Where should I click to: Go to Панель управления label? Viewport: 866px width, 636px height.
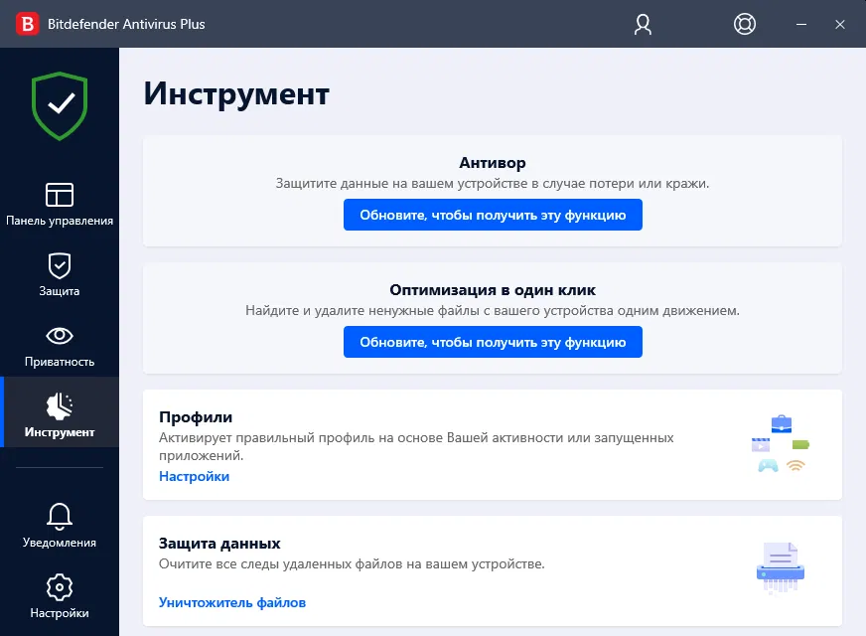click(x=60, y=221)
